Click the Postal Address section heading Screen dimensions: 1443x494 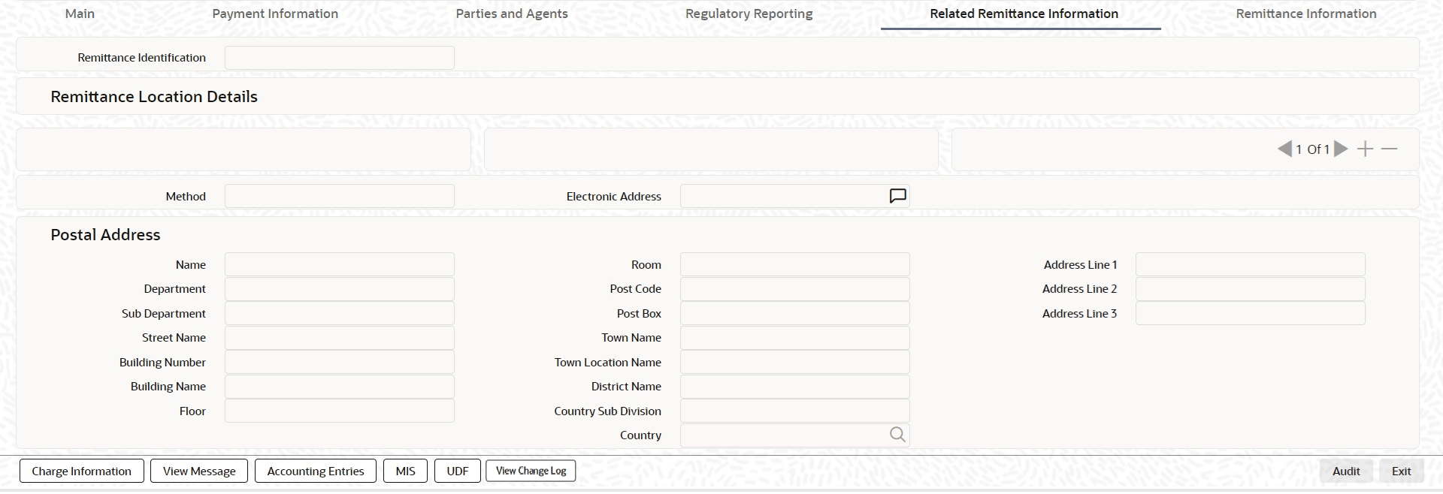(105, 235)
